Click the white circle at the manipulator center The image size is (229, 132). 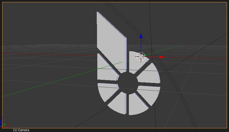pyautogui.click(x=141, y=56)
